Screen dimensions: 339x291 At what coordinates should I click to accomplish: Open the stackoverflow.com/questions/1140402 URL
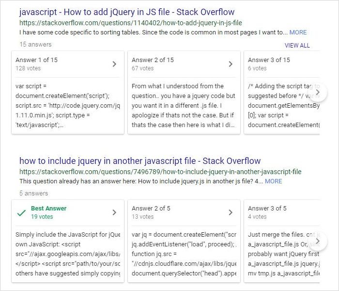coord(131,23)
